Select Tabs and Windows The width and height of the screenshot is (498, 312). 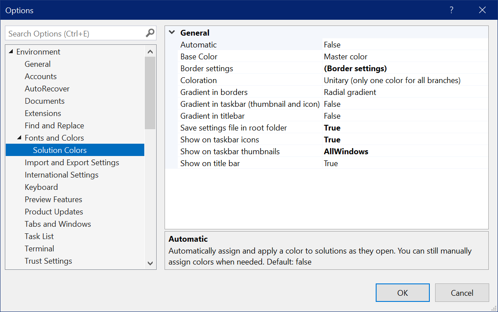tap(58, 224)
